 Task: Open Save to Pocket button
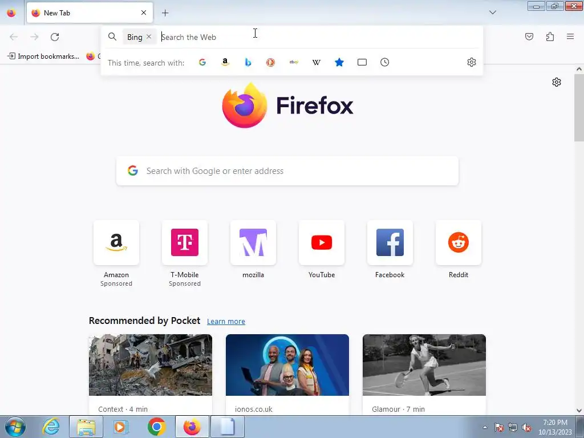529,36
